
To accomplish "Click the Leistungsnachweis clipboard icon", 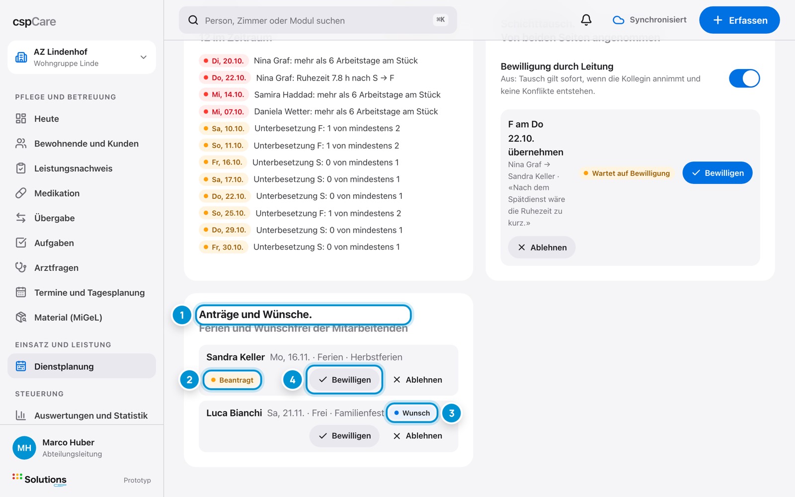I will point(21,168).
